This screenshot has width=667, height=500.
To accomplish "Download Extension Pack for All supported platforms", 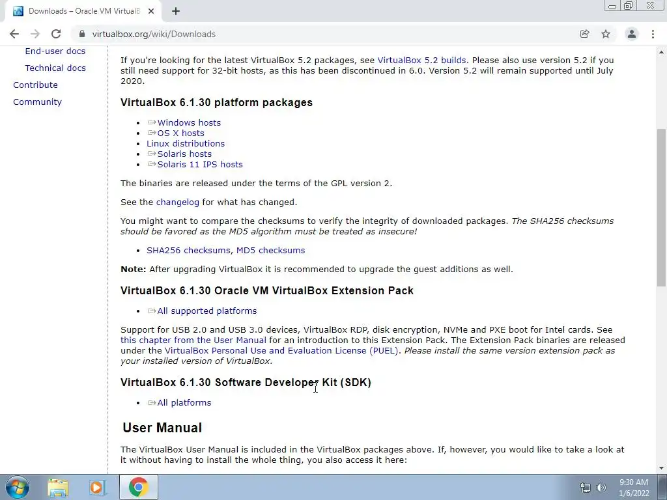I will tap(207, 311).
